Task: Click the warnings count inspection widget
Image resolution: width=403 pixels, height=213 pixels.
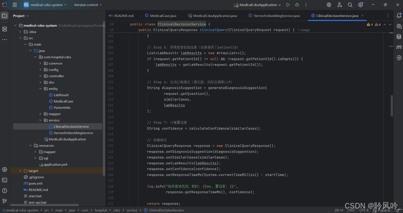Action: click(x=374, y=25)
